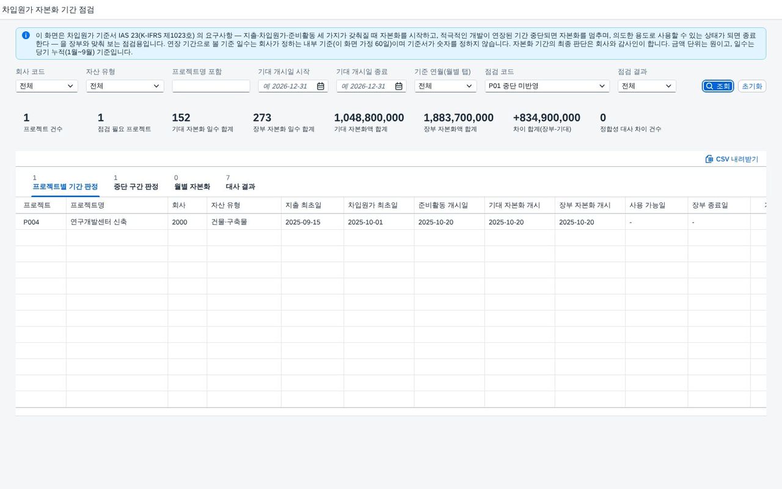Focus the 프로젝트명 포함 text field
The image size is (782, 489).
point(211,86)
